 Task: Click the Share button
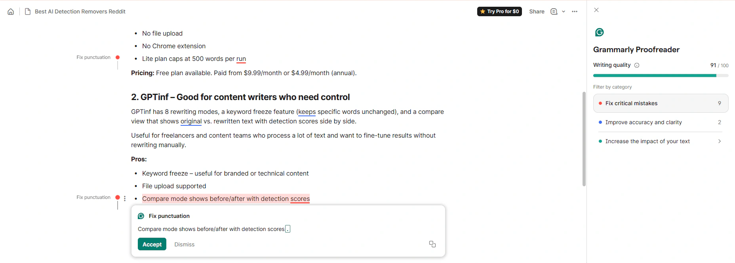(537, 11)
